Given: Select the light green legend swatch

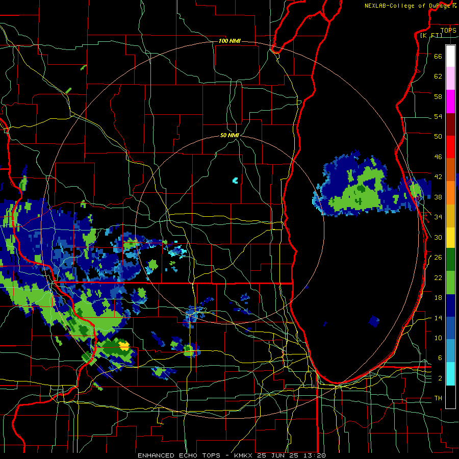Looking at the screenshot, I should click(450, 283).
